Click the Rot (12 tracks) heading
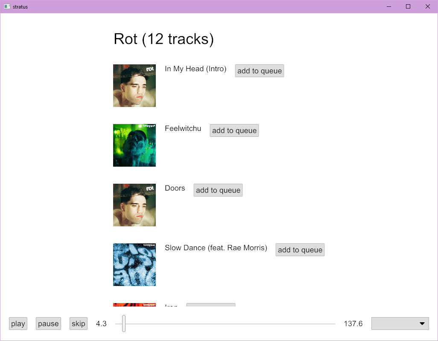The image size is (438, 341). point(164,39)
